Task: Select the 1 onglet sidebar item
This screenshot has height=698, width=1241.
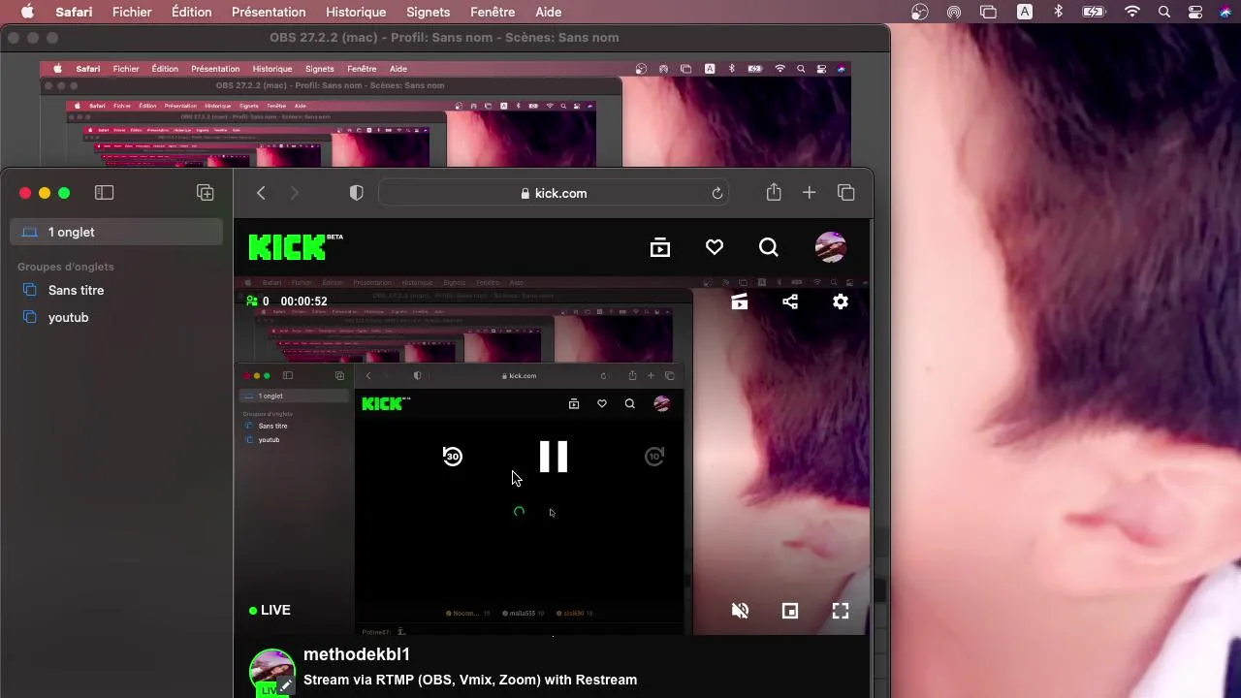Action: click(x=116, y=232)
